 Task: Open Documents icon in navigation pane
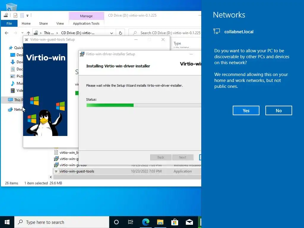[13, 69]
